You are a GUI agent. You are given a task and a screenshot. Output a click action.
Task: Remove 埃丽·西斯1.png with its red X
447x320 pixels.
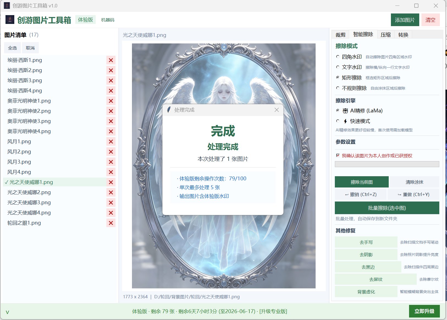coord(111,60)
